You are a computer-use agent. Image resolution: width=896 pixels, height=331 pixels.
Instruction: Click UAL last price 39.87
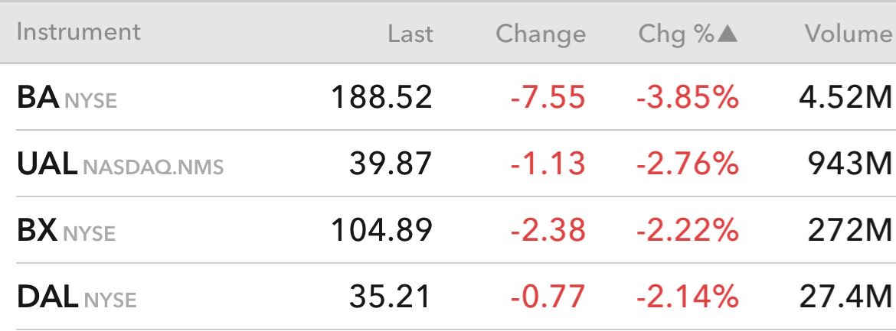pos(391,164)
